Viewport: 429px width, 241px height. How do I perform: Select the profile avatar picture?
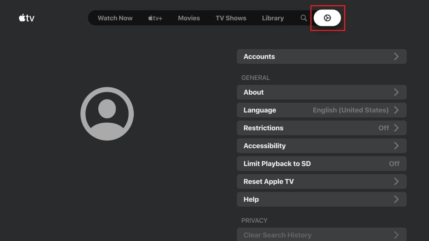click(x=107, y=114)
